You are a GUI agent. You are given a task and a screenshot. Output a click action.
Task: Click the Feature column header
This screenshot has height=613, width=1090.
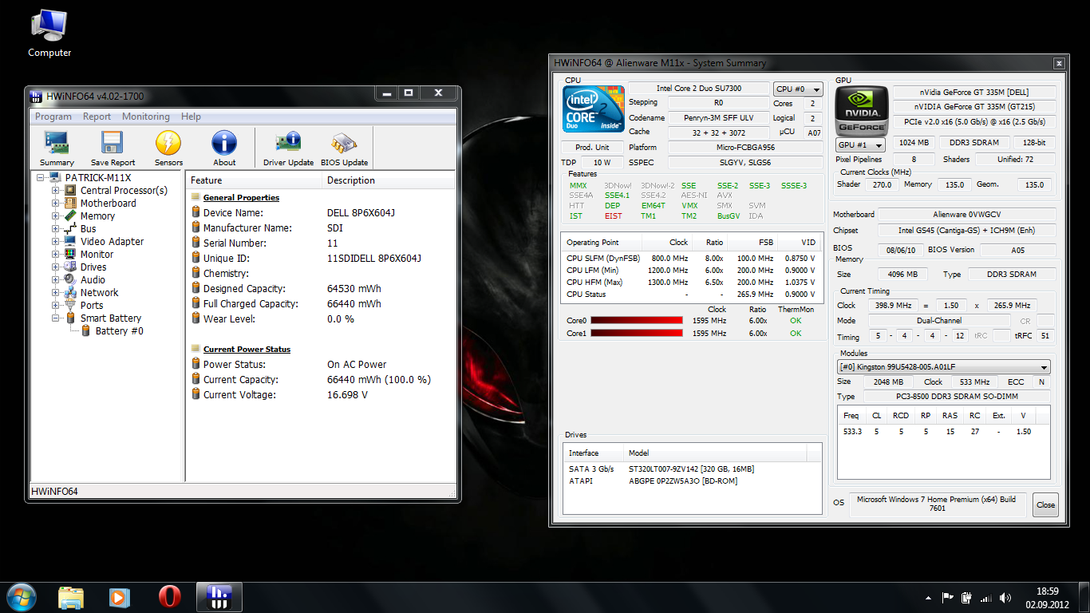(253, 180)
